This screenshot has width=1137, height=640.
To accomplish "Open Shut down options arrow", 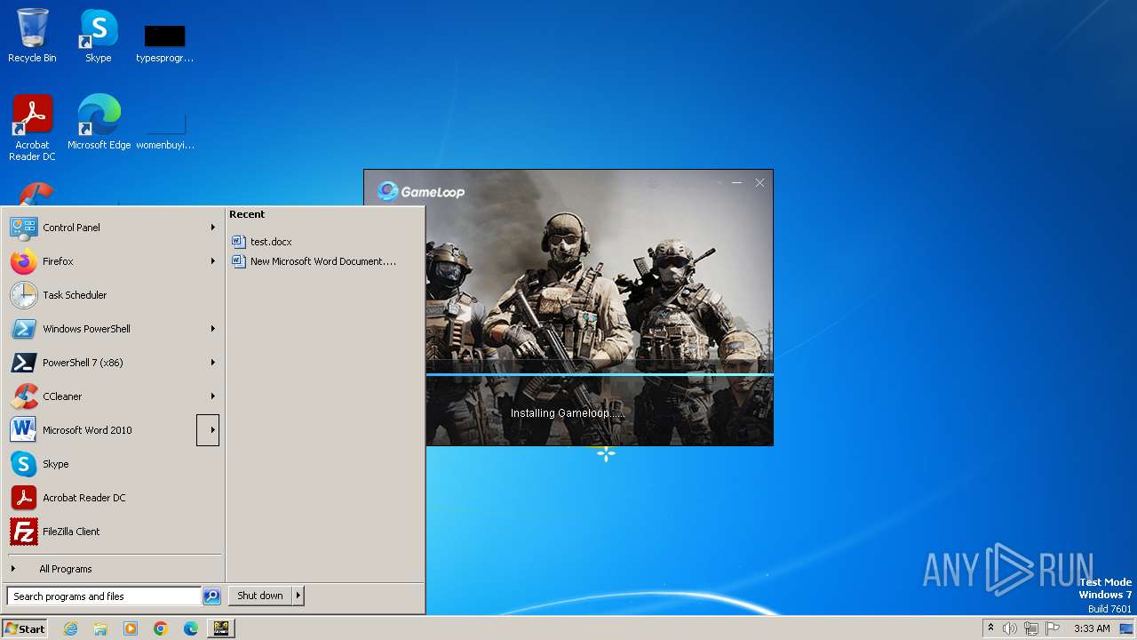I will pyautogui.click(x=298, y=596).
